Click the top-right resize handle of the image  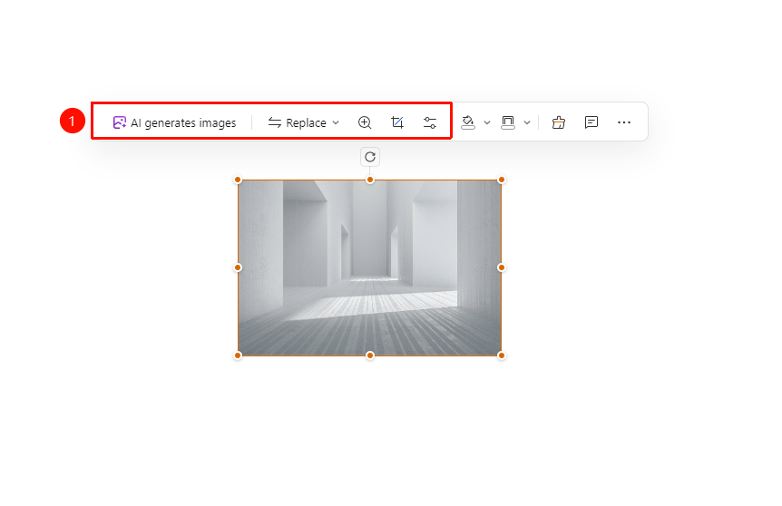[x=502, y=180]
